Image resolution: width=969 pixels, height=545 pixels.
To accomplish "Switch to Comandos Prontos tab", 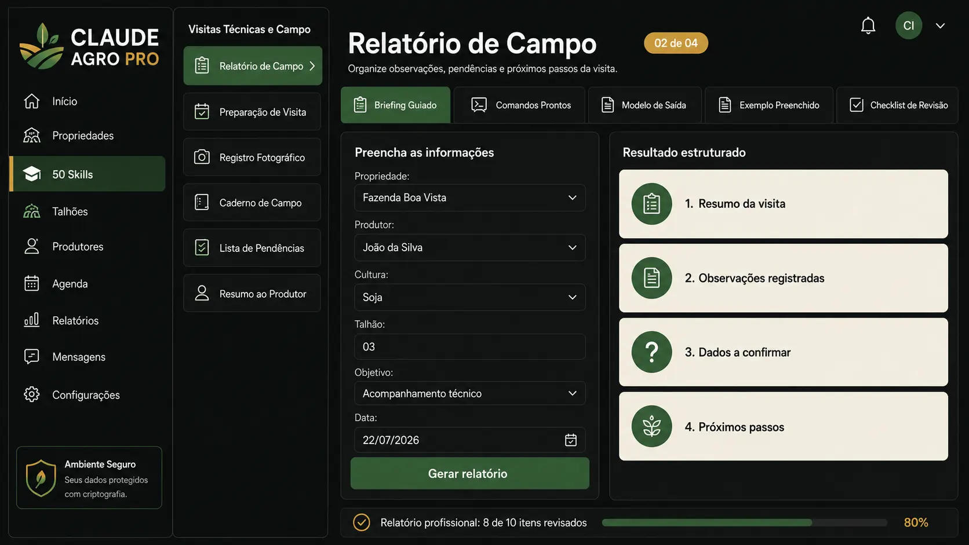I will point(519,105).
